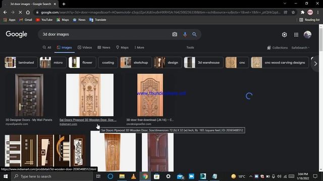The image size is (323, 181).
Task: Filter images by the 3d warehouse chip
Action: click(x=203, y=62)
